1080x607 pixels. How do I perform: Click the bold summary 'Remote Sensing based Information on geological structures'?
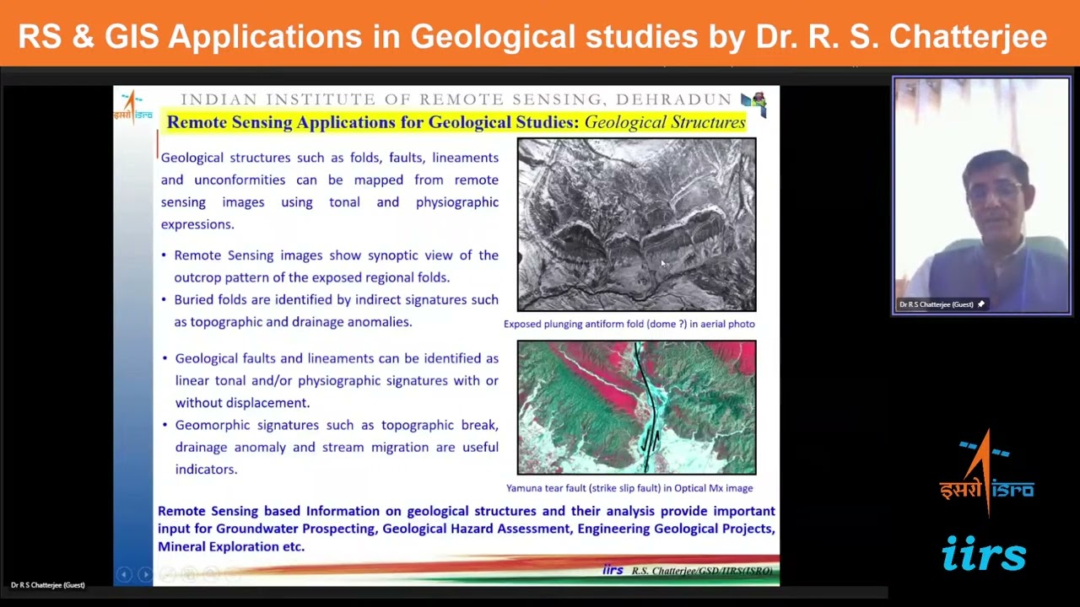click(467, 529)
